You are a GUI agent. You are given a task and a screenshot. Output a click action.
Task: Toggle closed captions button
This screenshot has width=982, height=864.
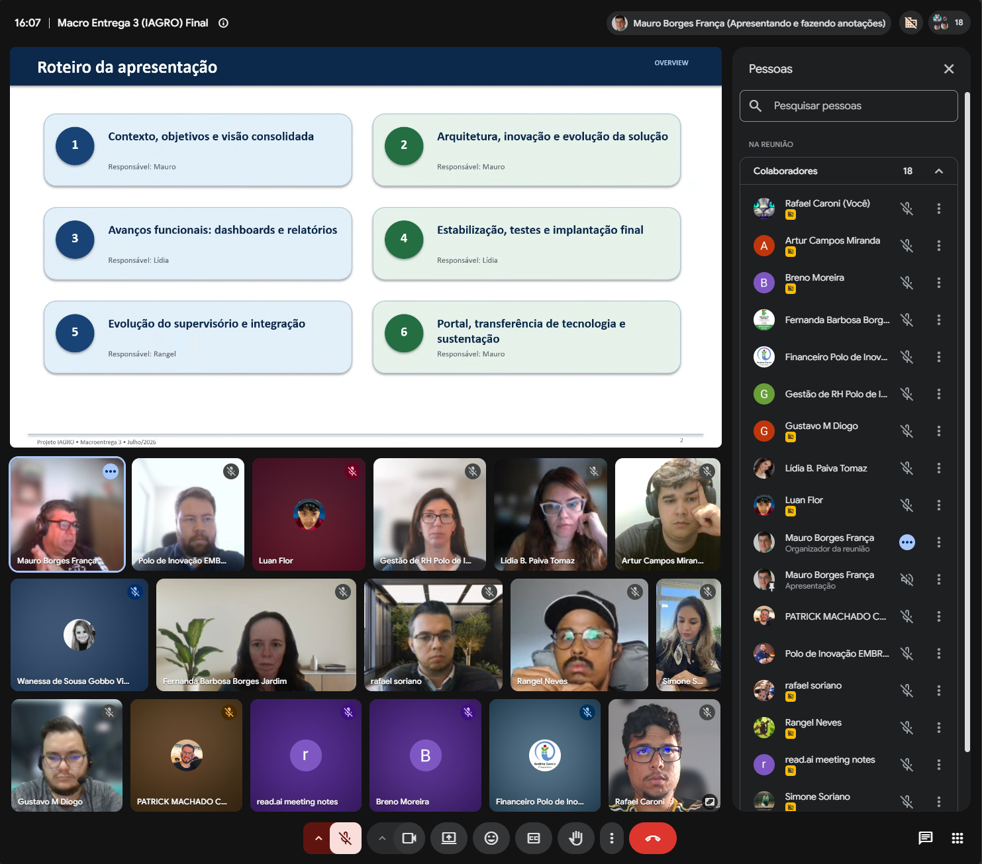pos(534,838)
